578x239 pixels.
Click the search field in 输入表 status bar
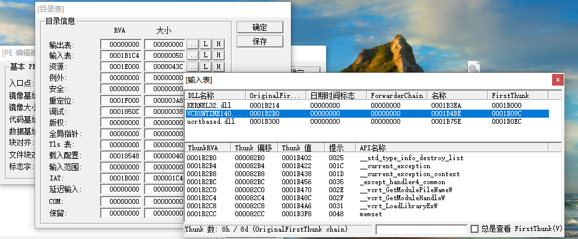pos(421,229)
